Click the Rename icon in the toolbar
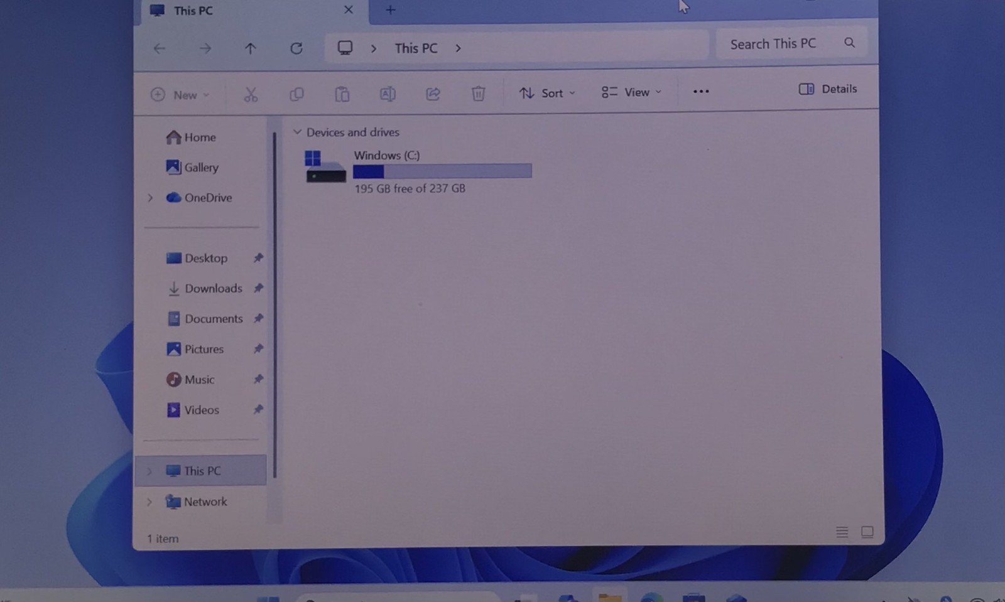The height and width of the screenshot is (602, 1005). [x=388, y=94]
